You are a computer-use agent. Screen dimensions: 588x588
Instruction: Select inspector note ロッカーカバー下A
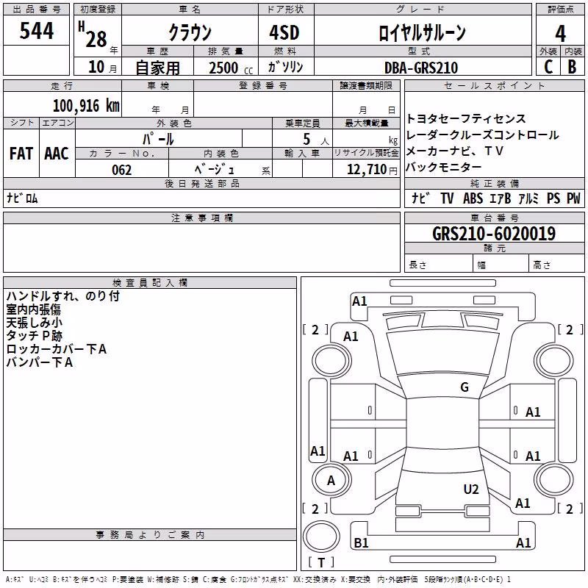57,349
